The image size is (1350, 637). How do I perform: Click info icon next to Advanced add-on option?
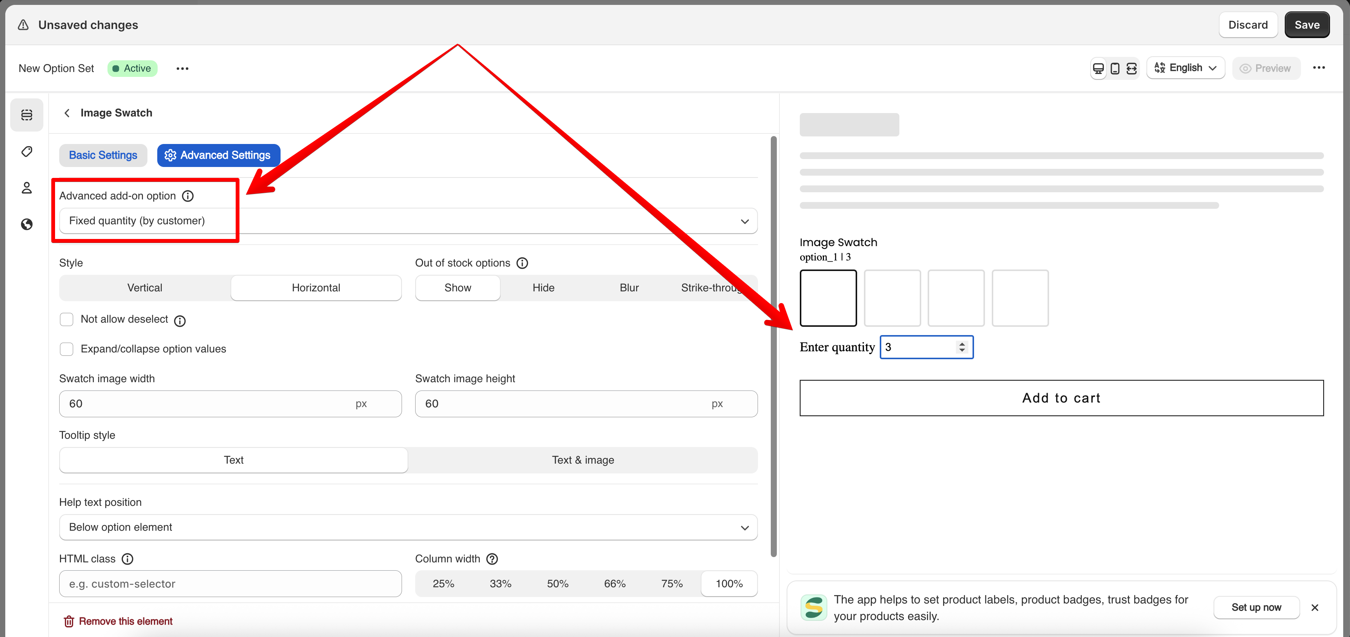188,196
